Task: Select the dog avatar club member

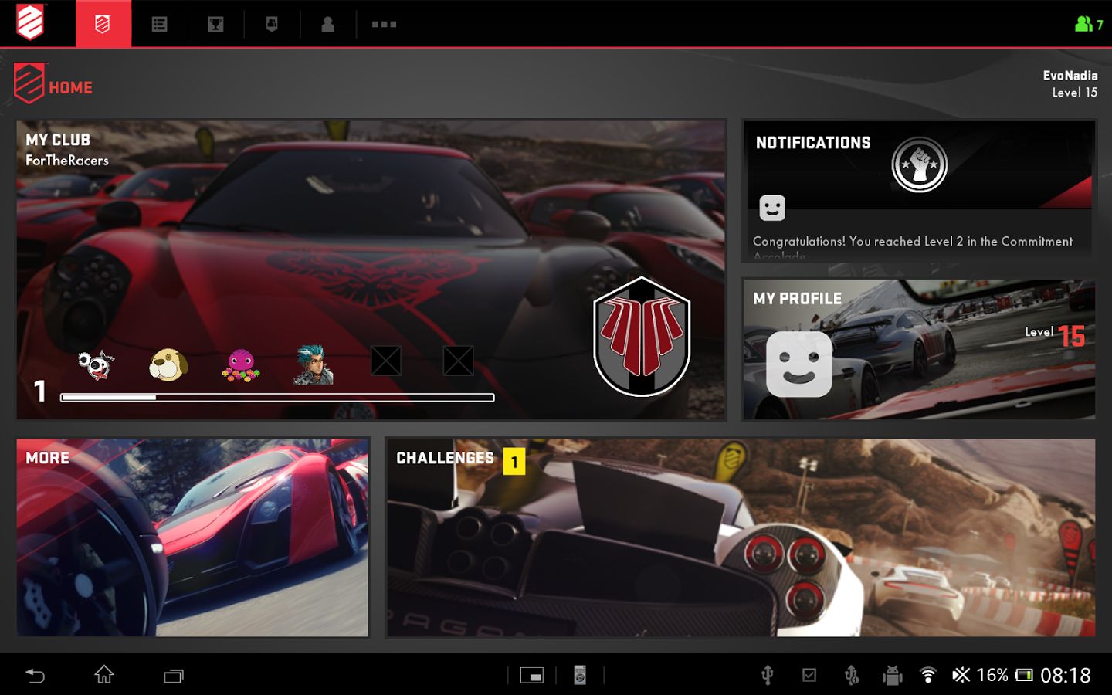Action: tap(168, 364)
